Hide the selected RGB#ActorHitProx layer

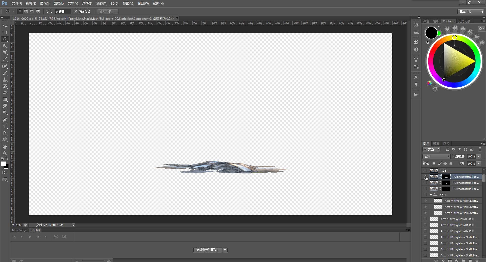[425, 177]
